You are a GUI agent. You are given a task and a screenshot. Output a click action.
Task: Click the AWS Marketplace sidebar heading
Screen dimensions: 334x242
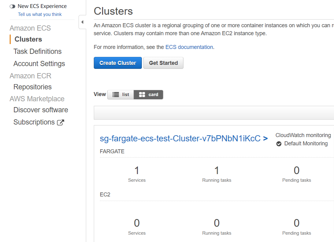click(37, 99)
